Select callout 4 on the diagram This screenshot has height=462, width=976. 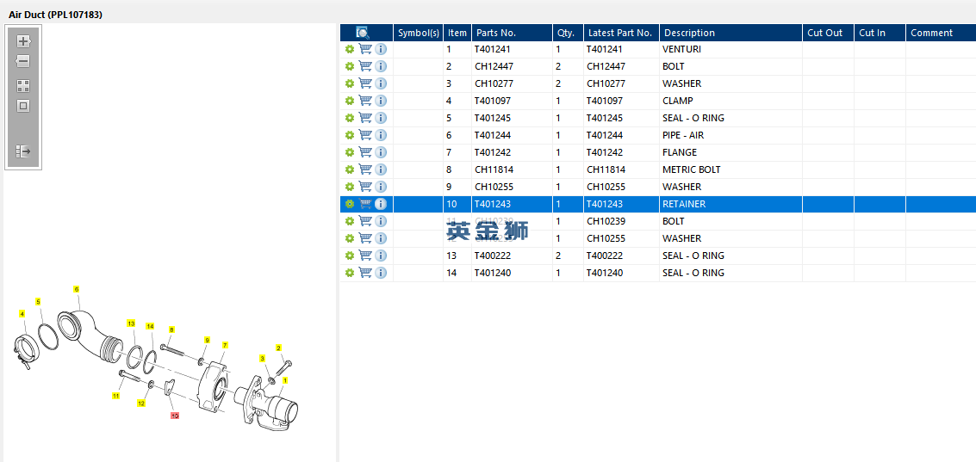[x=22, y=314]
